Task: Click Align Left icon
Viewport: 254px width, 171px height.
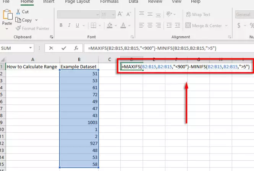Action: coord(142,25)
